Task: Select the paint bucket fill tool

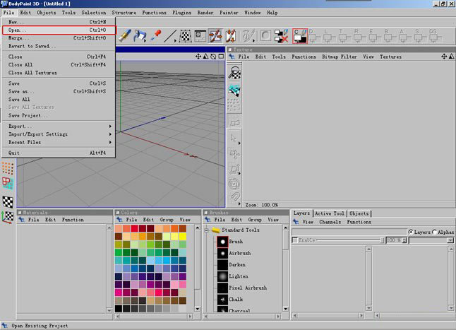Action: point(140,35)
